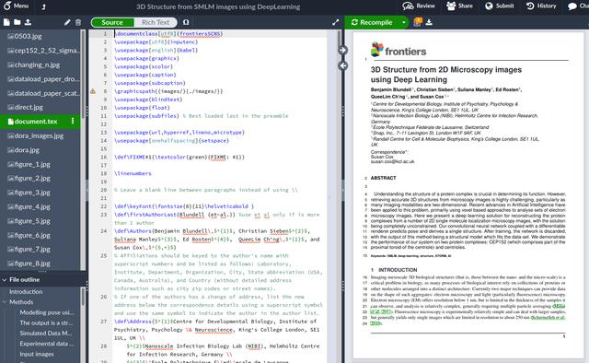Select document.tex in file tree
Viewport: 589px width, 363px height.
click(36, 122)
